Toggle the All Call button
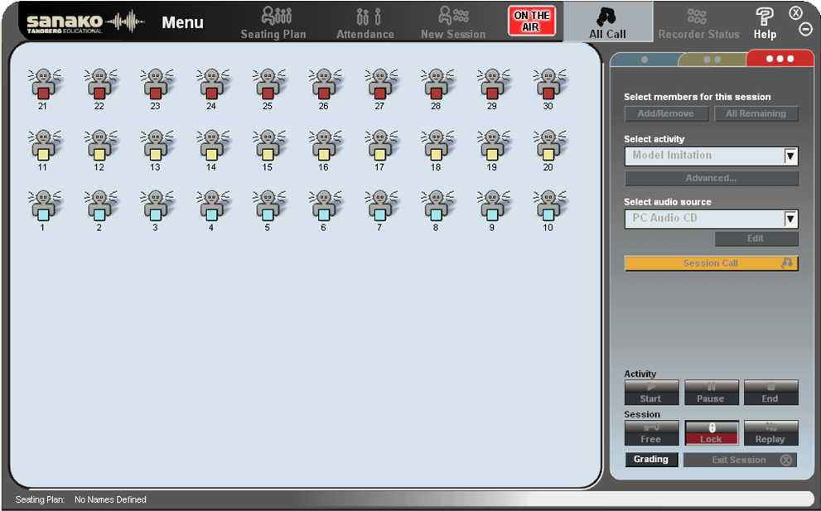Screen dimensions: 821x511 coord(607,22)
